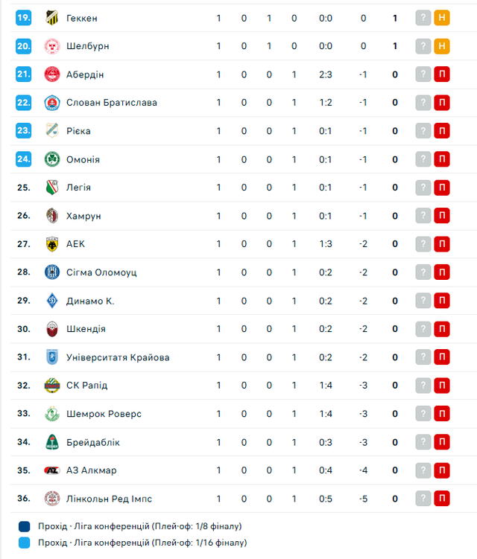Viewport: 477px width, 559px height.
Task: Click the Геккен club crest icon
Action: [51, 18]
